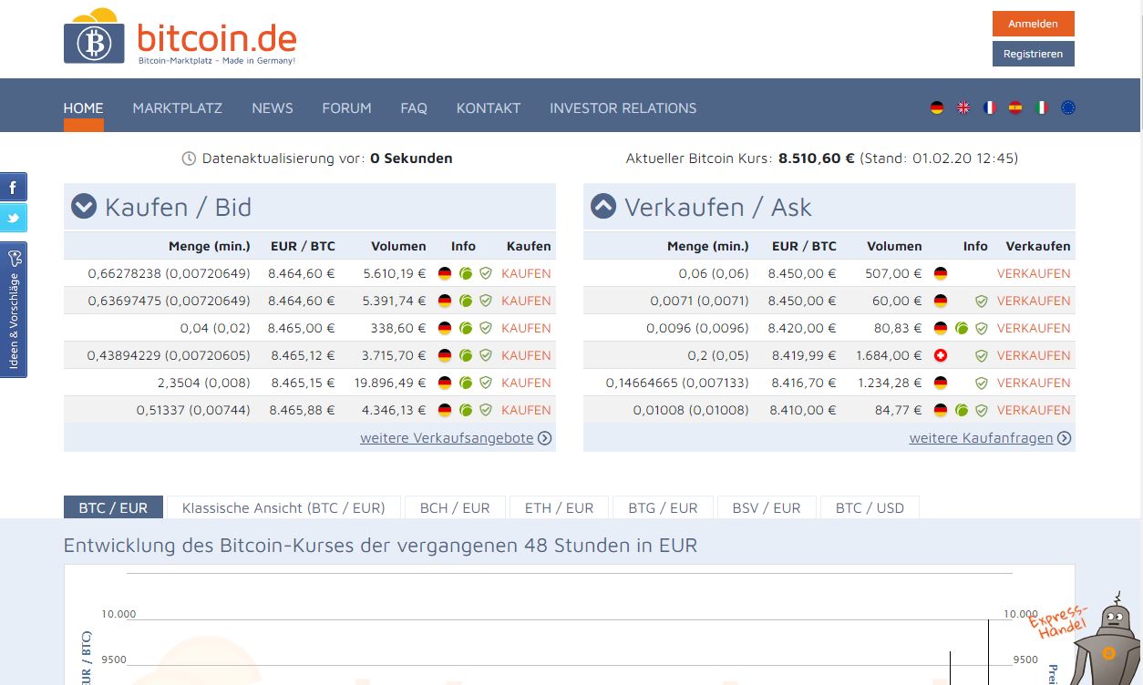Click the Anmelden button
The height and width of the screenshot is (685, 1143).
pos(1034,24)
